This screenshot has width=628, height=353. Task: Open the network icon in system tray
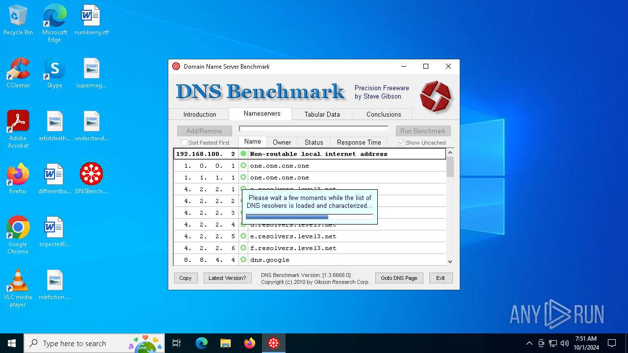click(x=553, y=343)
